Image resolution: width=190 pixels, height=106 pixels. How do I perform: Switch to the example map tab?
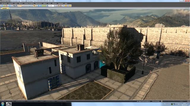[x=5, y=8]
